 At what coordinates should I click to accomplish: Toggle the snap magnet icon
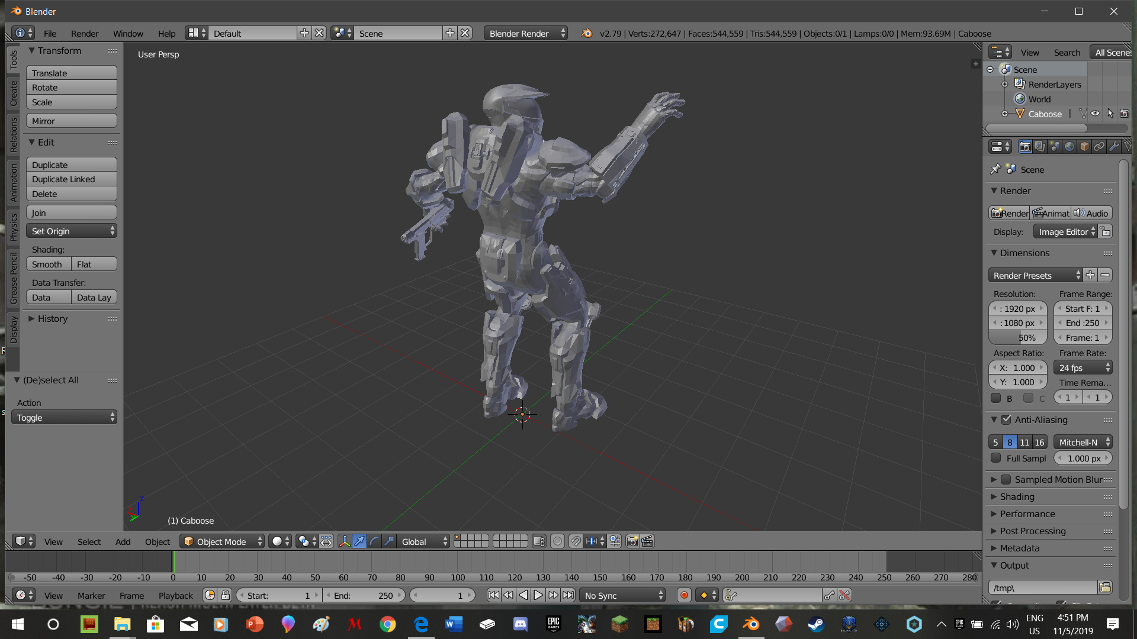(x=576, y=541)
